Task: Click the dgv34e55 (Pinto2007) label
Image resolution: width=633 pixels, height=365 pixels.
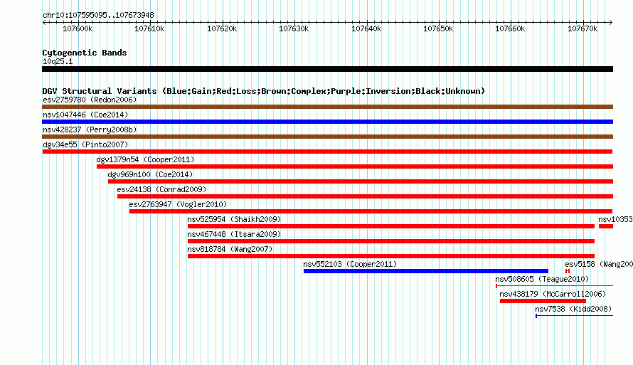Action: pos(85,144)
